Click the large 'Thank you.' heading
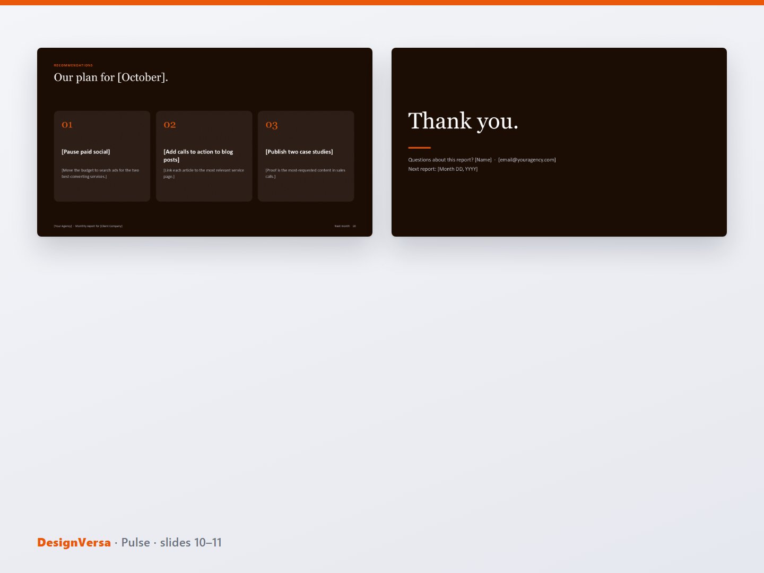764x573 pixels. (463, 121)
